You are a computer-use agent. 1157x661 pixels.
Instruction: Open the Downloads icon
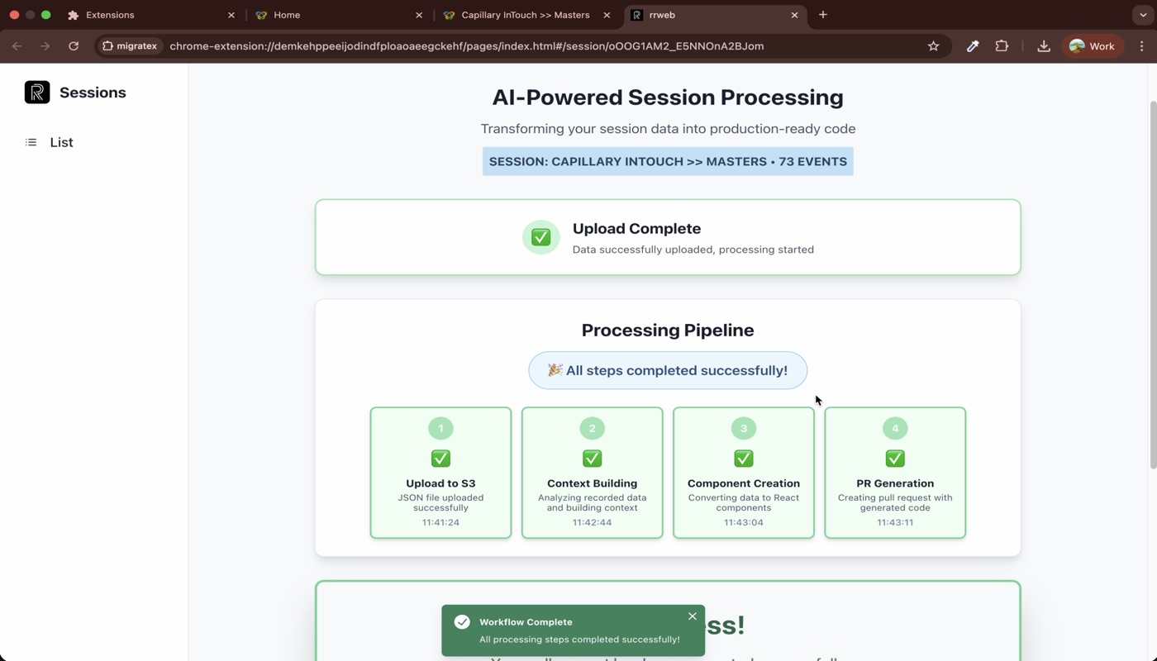(x=1044, y=46)
